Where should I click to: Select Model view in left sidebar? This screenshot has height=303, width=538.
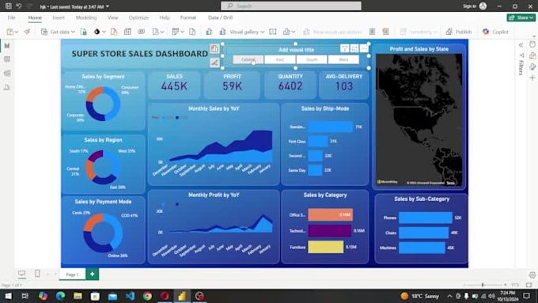point(7,73)
